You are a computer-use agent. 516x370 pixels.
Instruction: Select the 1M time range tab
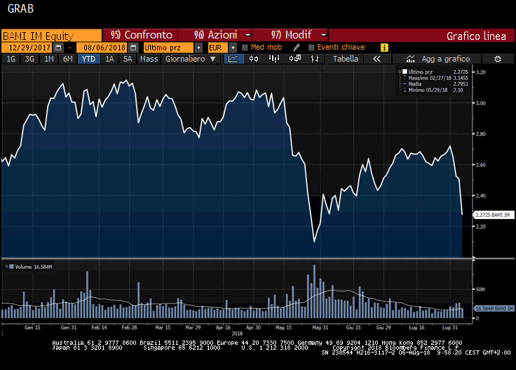tap(48, 59)
